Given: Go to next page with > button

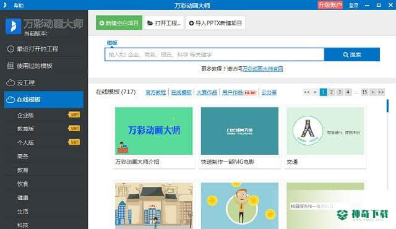Looking at the screenshot, I should tap(372, 92).
